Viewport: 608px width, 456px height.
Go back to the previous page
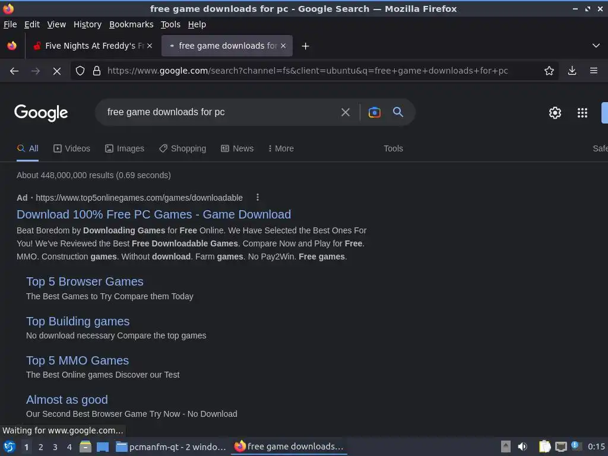[x=14, y=71]
